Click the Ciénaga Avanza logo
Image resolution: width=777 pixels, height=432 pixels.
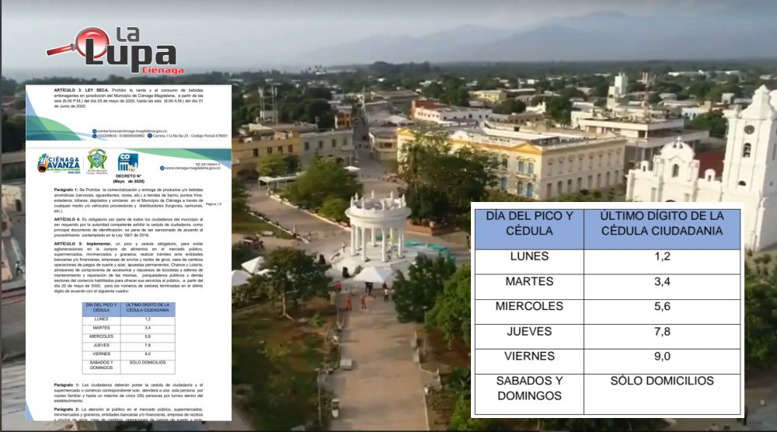click(58, 163)
